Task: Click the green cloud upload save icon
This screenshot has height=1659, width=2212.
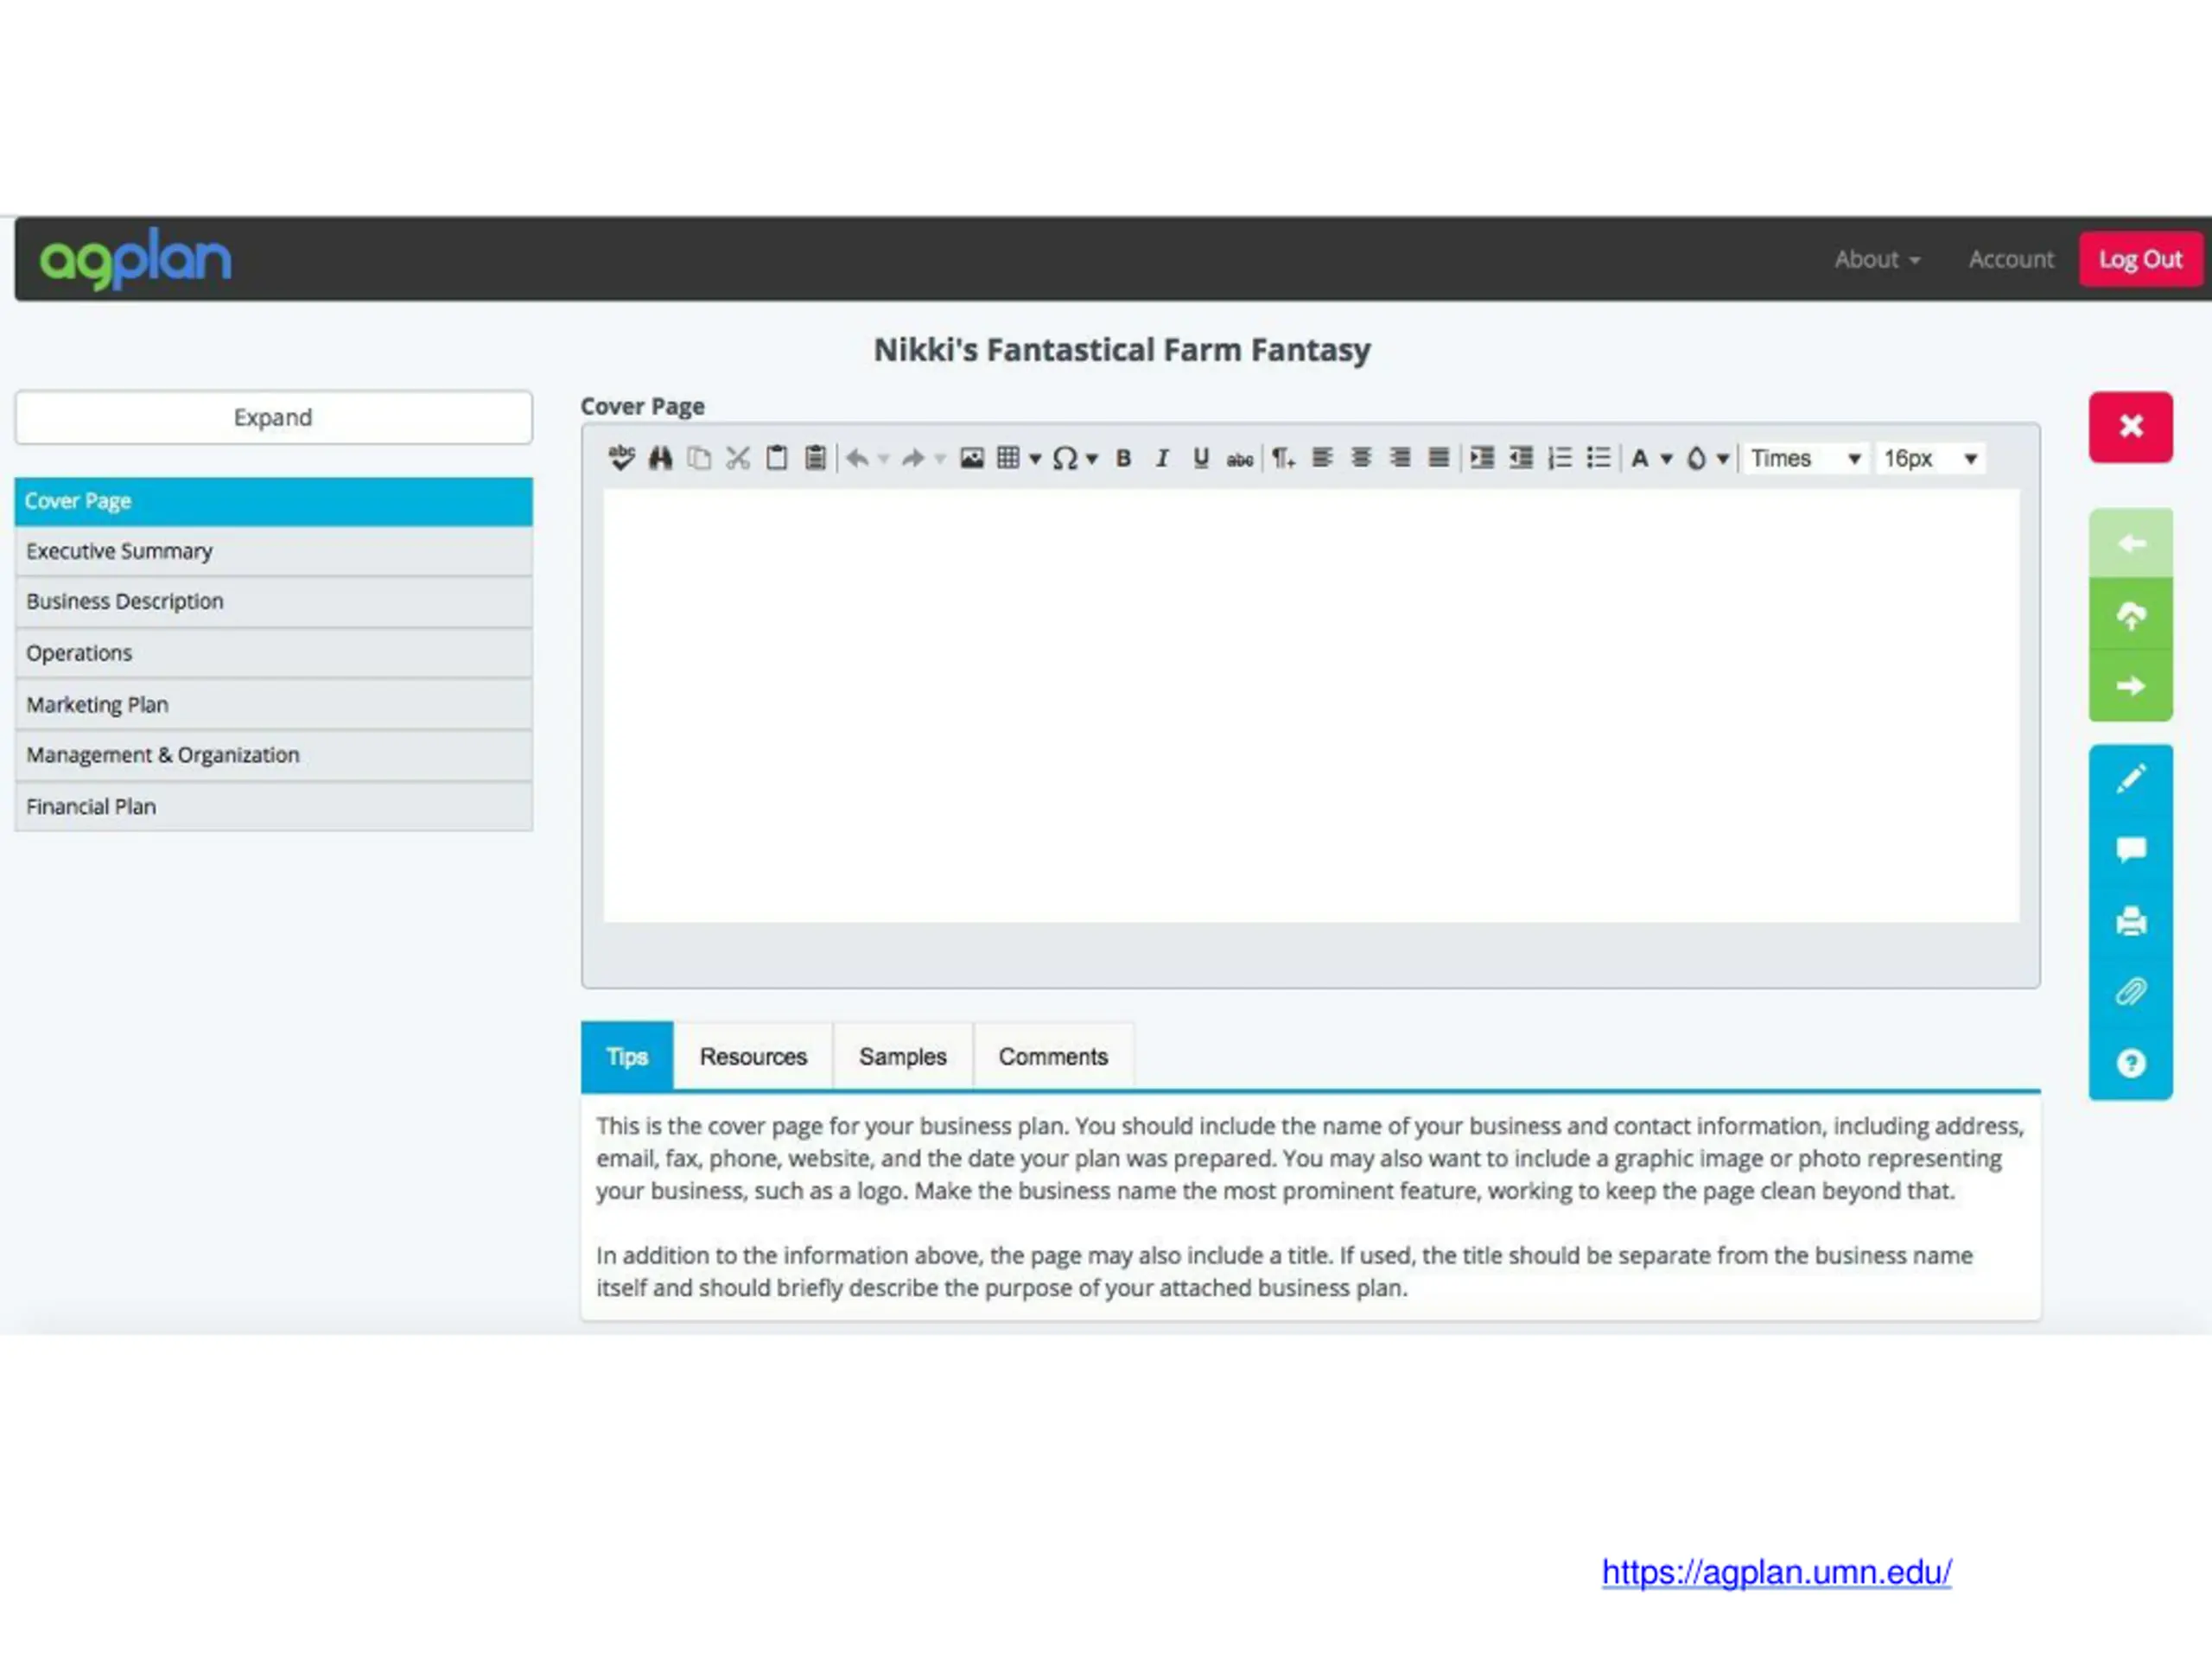Action: coord(2130,614)
